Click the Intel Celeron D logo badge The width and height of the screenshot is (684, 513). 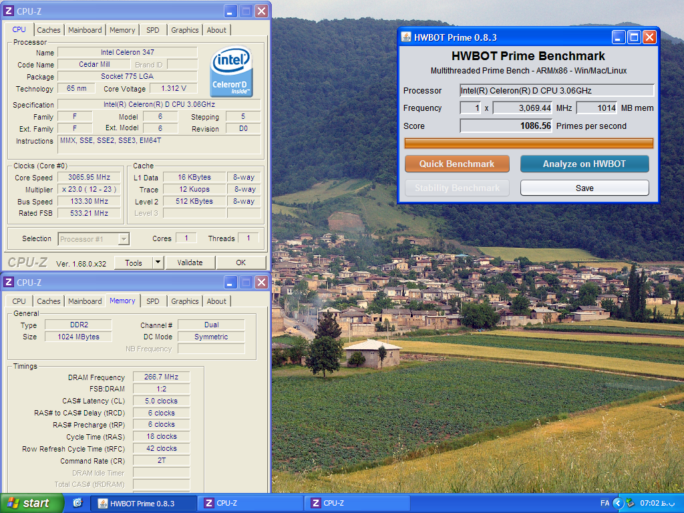point(231,71)
